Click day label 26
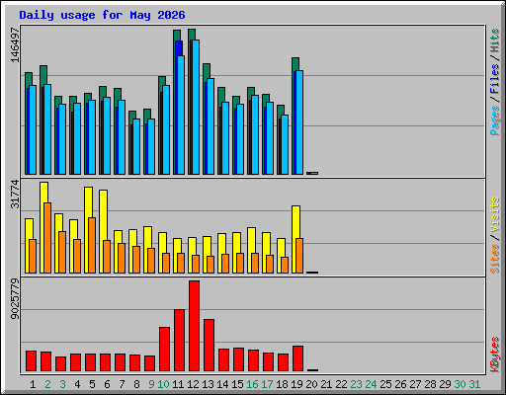Image resolution: width=506 pixels, height=395 pixels. coord(400,384)
